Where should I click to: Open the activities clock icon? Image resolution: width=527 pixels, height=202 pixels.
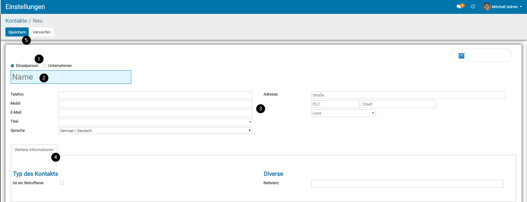click(x=473, y=7)
